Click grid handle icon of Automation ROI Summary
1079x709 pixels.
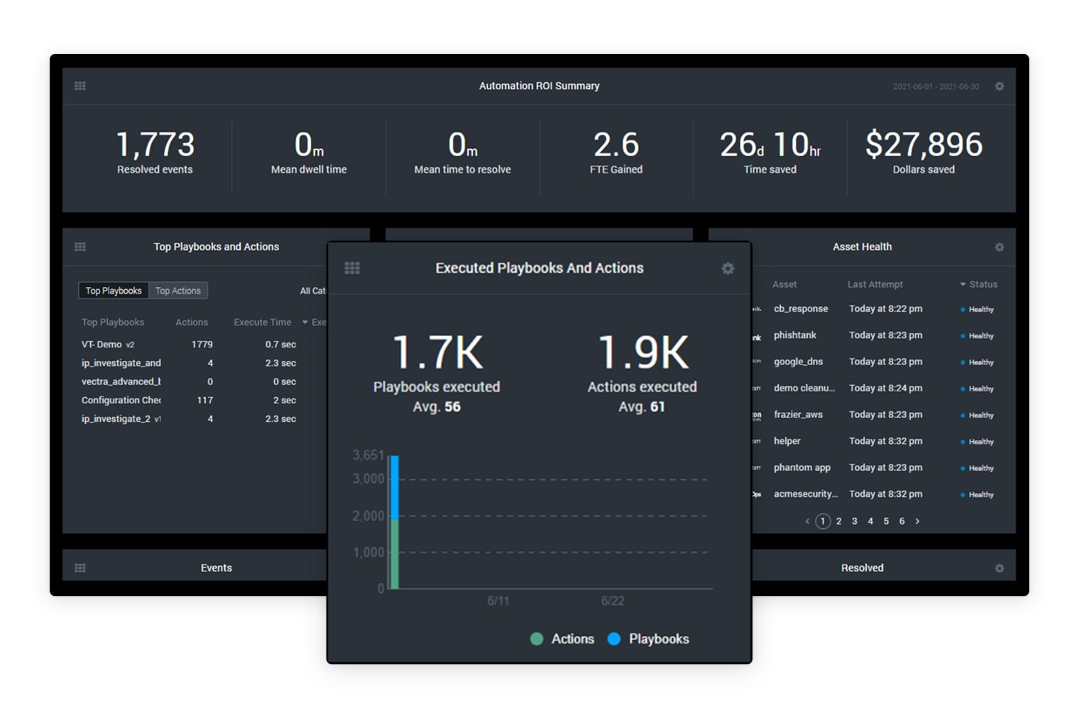coord(80,86)
